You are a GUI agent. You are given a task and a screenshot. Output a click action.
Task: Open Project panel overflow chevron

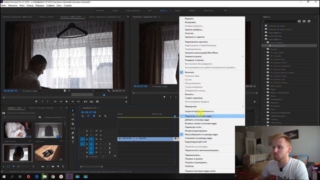tap(66, 108)
